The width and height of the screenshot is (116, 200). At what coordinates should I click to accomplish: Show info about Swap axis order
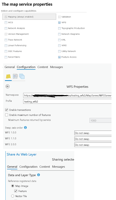[25, 128]
